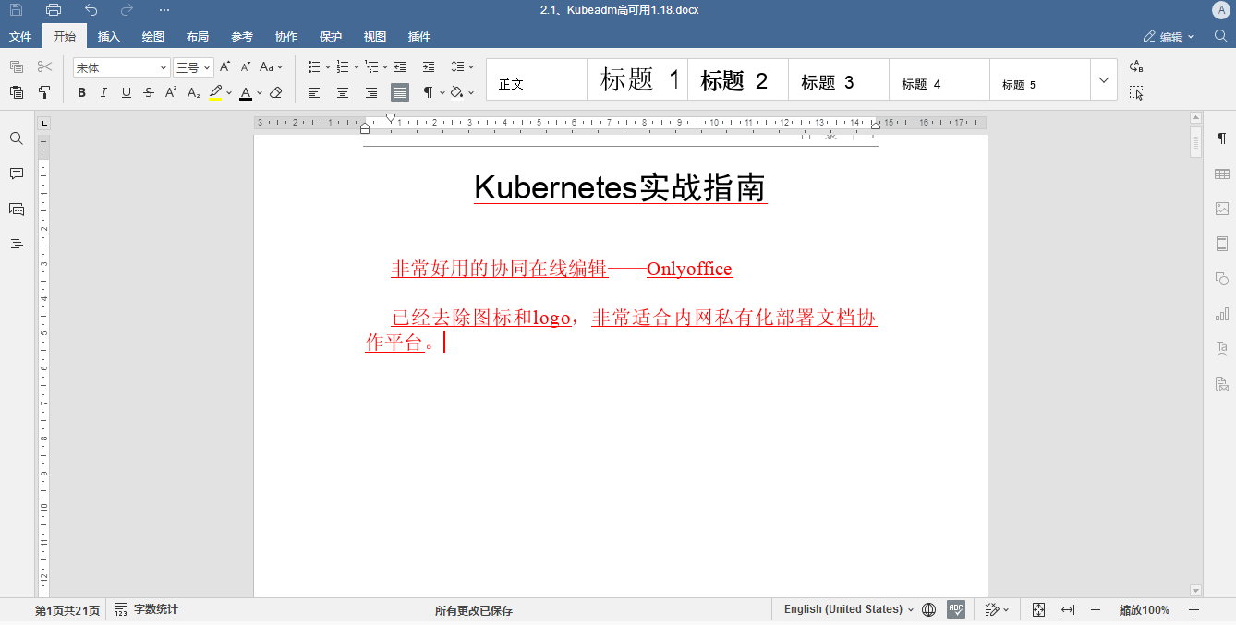Screen dimensions: 1236x625
Task: Toggle italic formatting
Action: point(103,92)
